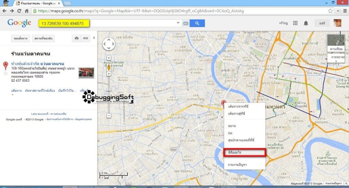Click the ขอเส้นทาง directions button

click(20, 38)
